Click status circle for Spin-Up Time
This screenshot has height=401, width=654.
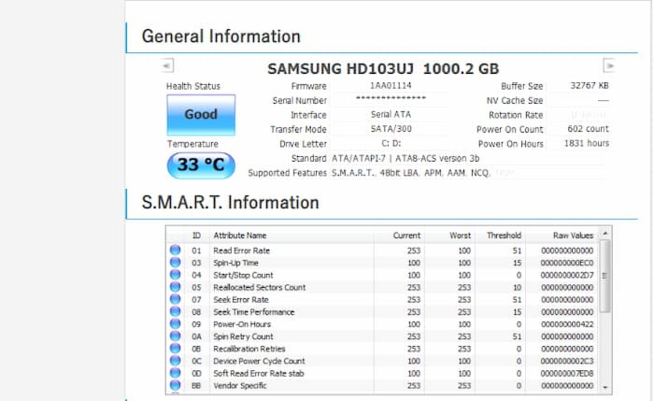point(175,262)
